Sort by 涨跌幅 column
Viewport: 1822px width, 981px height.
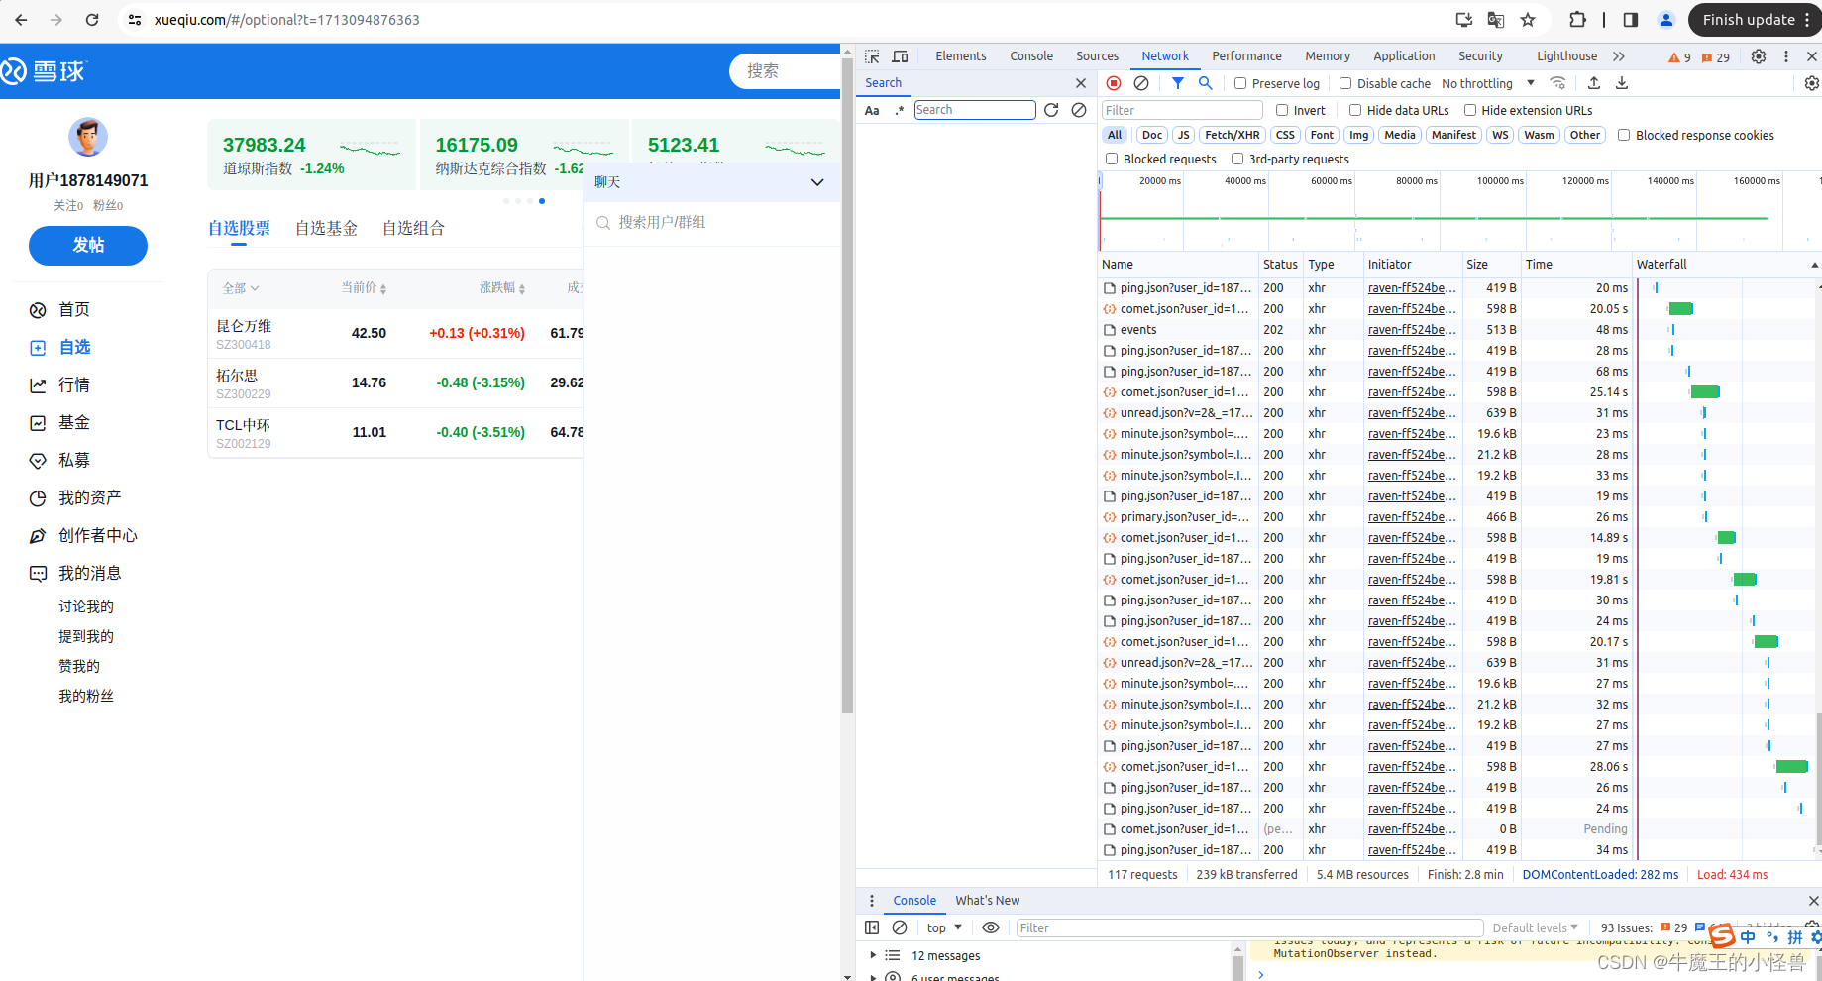[x=502, y=288]
